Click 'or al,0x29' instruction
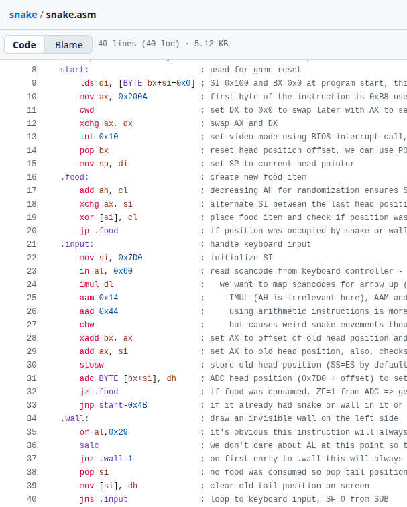Image resolution: width=407 pixels, height=507 pixels. click(x=104, y=432)
